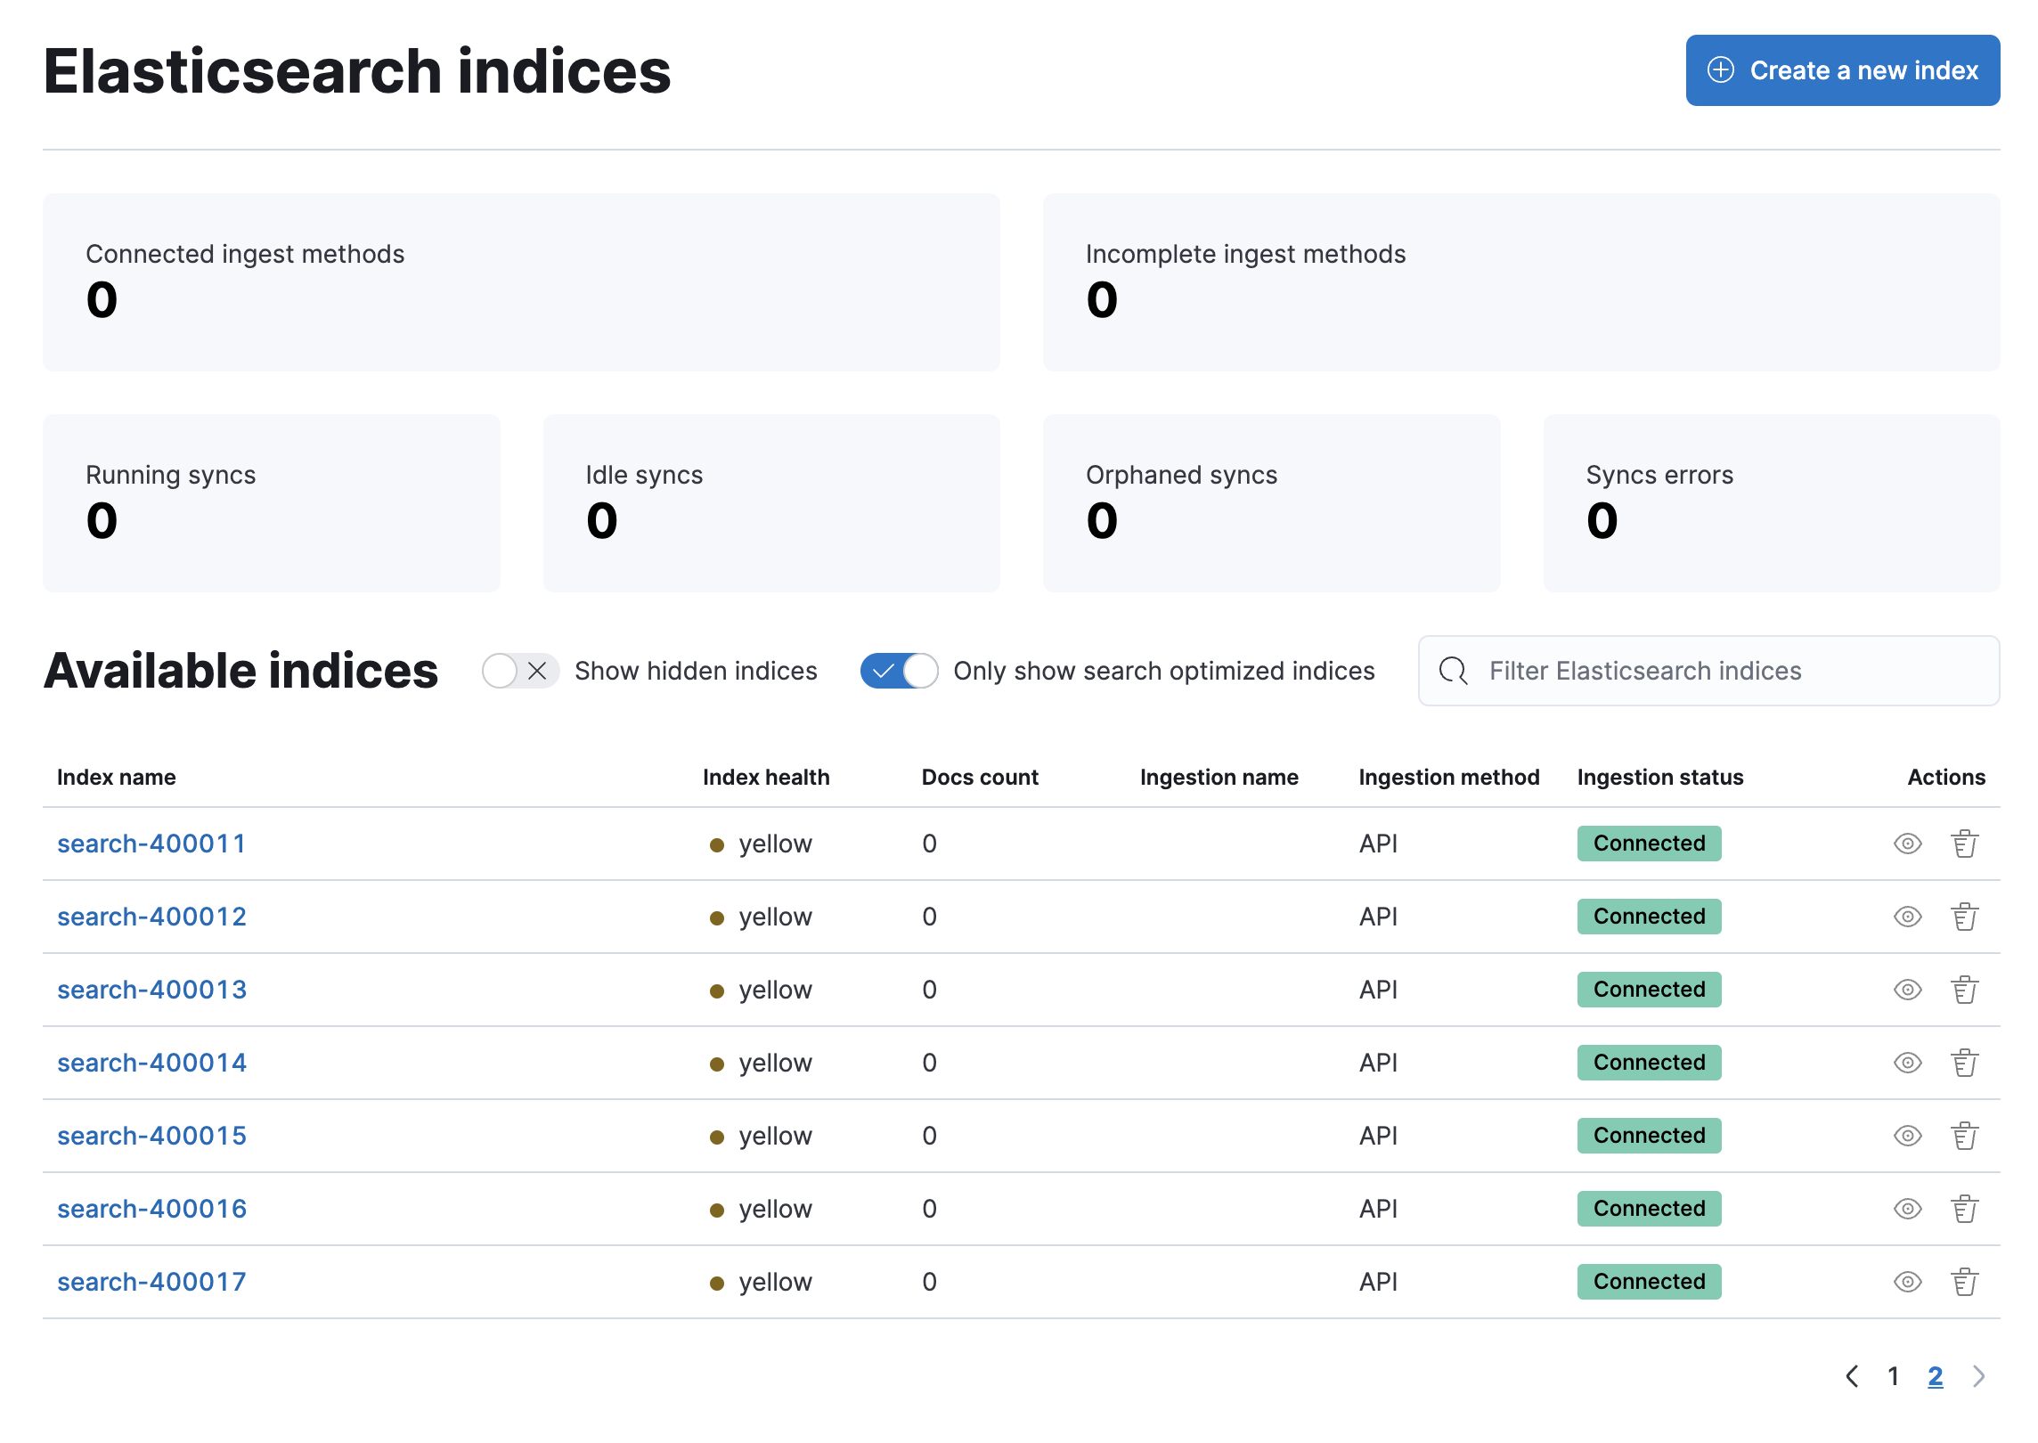This screenshot has width=2038, height=1443.
Task: Go to previous page arrow
Action: (x=1852, y=1376)
